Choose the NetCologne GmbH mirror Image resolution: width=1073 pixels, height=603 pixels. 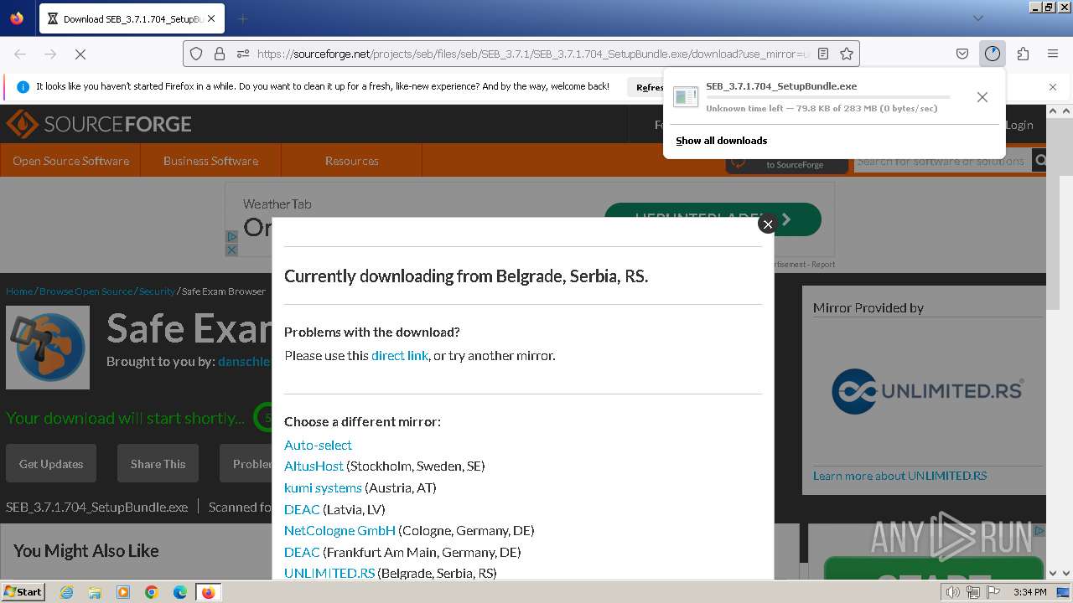(x=340, y=530)
